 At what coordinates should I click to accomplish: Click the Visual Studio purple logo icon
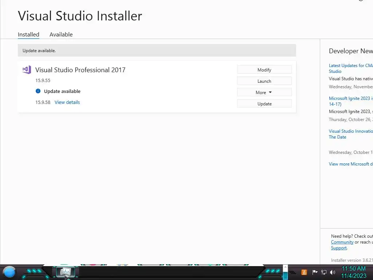click(x=27, y=70)
